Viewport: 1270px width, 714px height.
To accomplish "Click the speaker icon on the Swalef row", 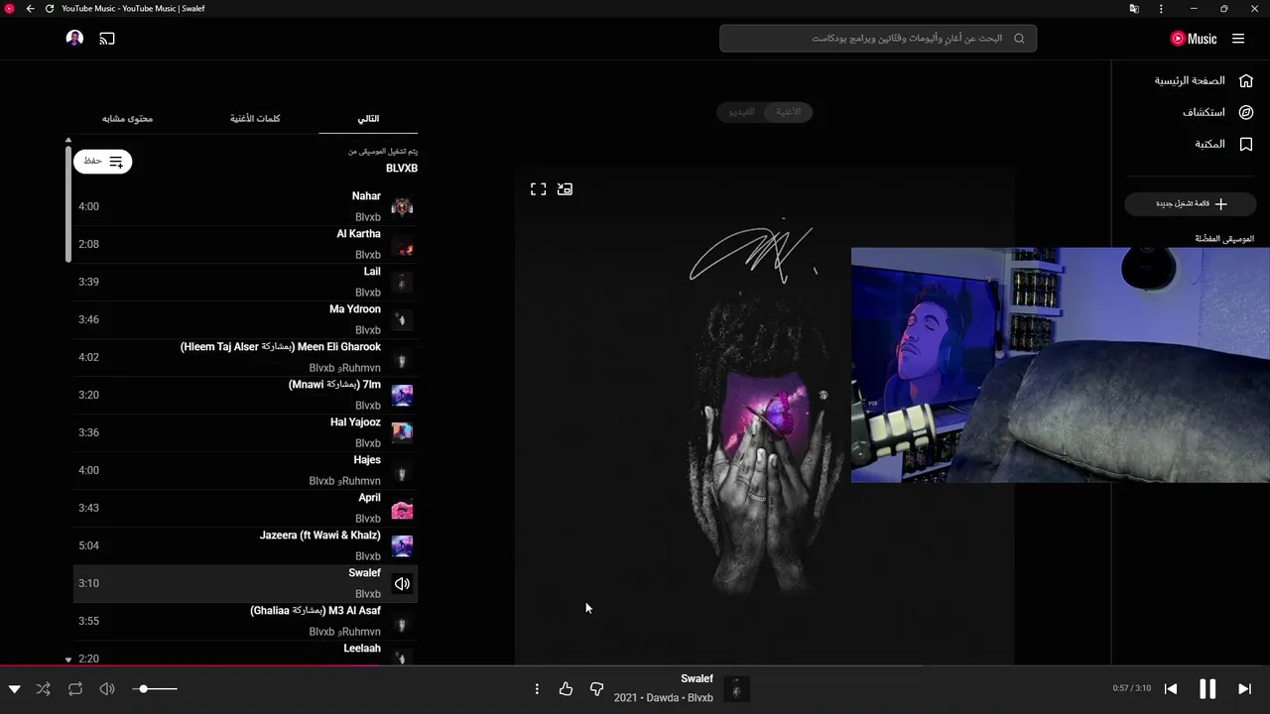I will (402, 583).
